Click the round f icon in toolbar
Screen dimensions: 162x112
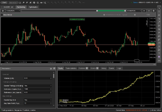pyautogui.click(x=34, y=3)
